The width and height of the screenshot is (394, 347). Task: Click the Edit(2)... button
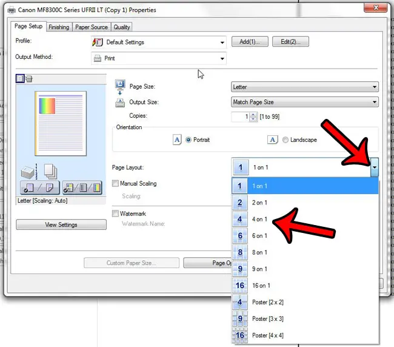pyautogui.click(x=290, y=42)
